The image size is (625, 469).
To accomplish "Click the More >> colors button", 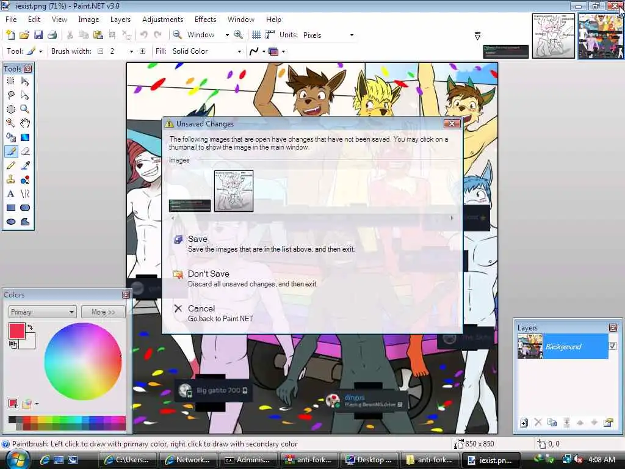I will pyautogui.click(x=103, y=312).
